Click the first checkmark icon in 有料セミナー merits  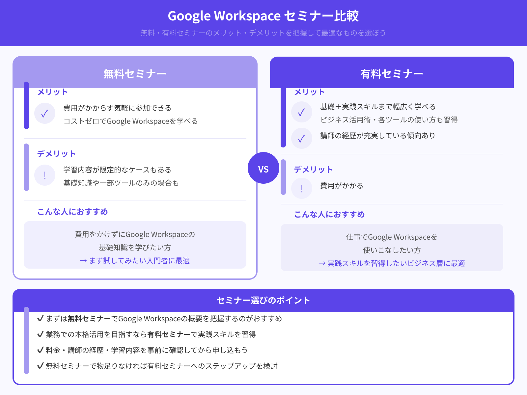(x=302, y=112)
